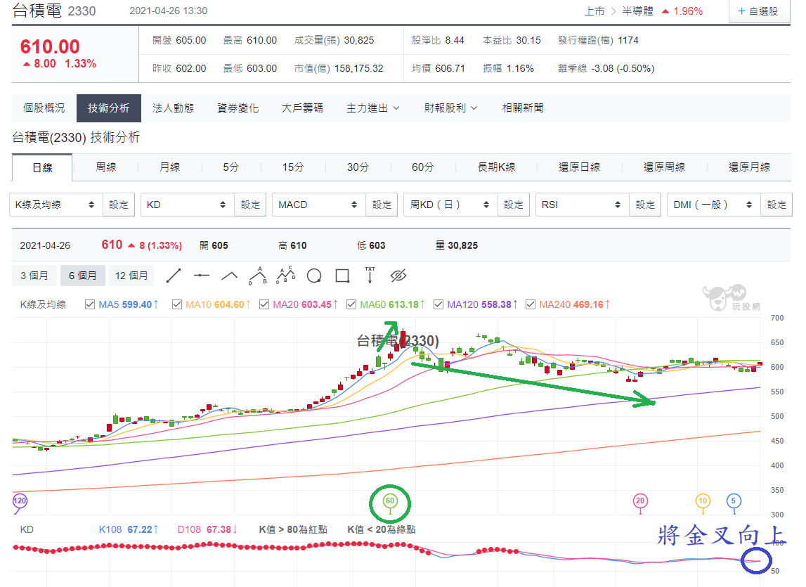
Task: Click the green 60 MA timeline marker
Action: tap(390, 501)
